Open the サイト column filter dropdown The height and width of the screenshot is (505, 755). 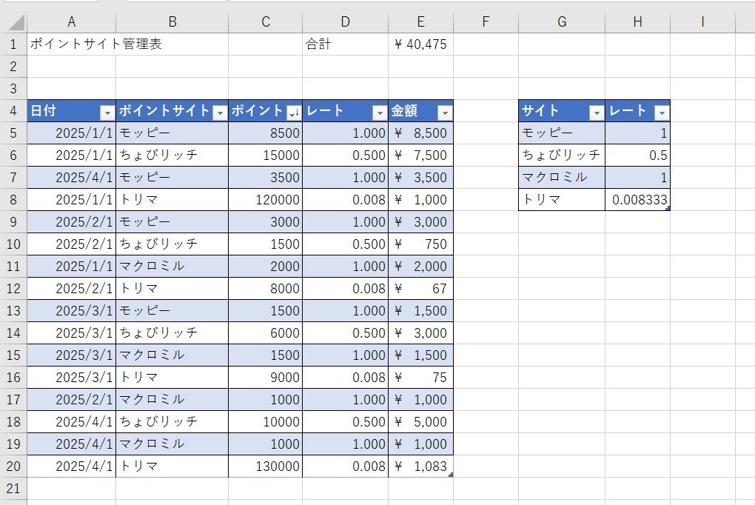pos(597,113)
